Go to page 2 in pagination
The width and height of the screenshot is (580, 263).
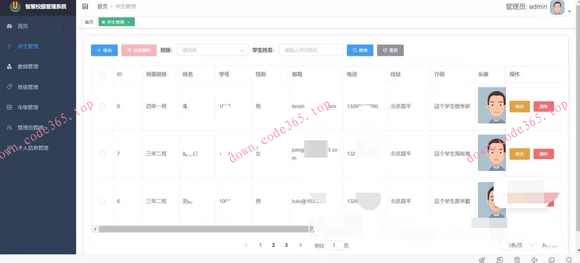[x=274, y=245]
